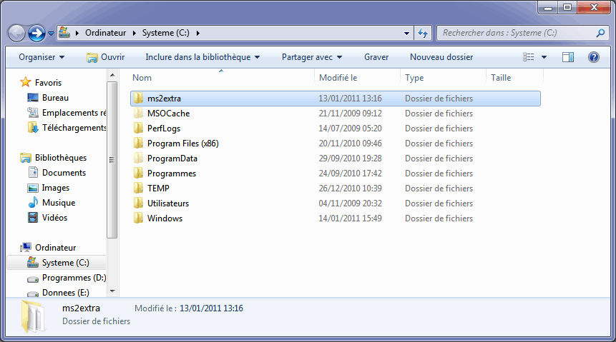Select the Windows folder icon
The image size is (616, 342).
[x=139, y=218]
